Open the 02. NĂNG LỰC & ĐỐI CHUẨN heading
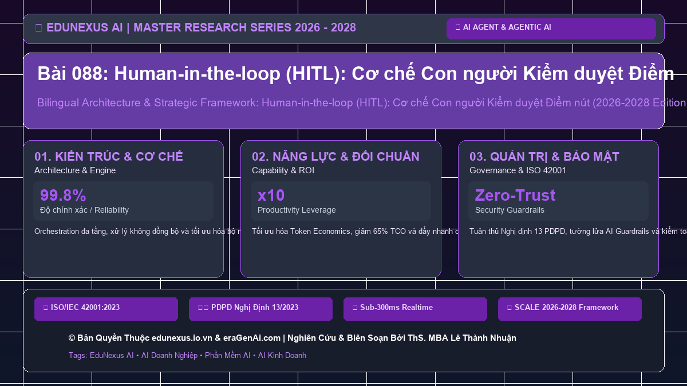This screenshot has width=687, height=386. (335, 157)
